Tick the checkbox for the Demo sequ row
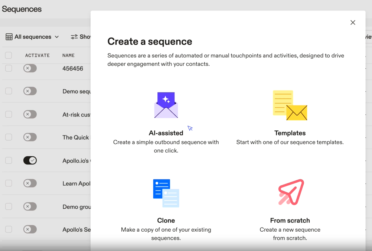The width and height of the screenshot is (372, 251). click(x=9, y=91)
